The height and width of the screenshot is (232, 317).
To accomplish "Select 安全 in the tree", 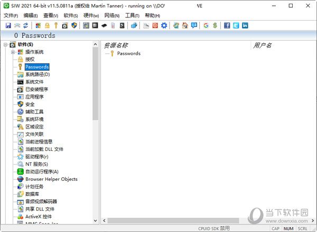I will pos(30,104).
